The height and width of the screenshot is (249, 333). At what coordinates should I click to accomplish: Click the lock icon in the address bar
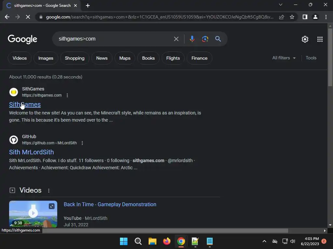pos(41,17)
